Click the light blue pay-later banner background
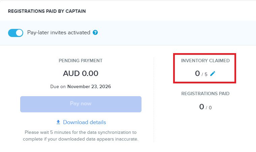The width and height of the screenshot is (256, 152). [163, 33]
